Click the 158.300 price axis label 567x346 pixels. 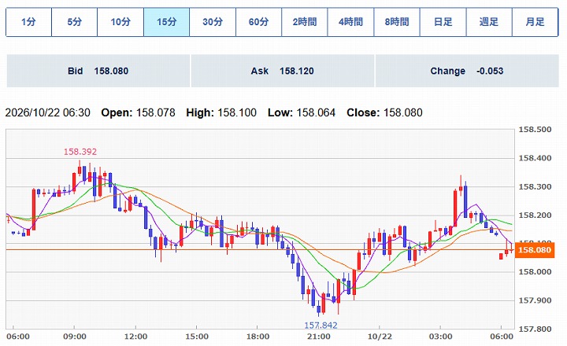pyautogui.click(x=535, y=186)
